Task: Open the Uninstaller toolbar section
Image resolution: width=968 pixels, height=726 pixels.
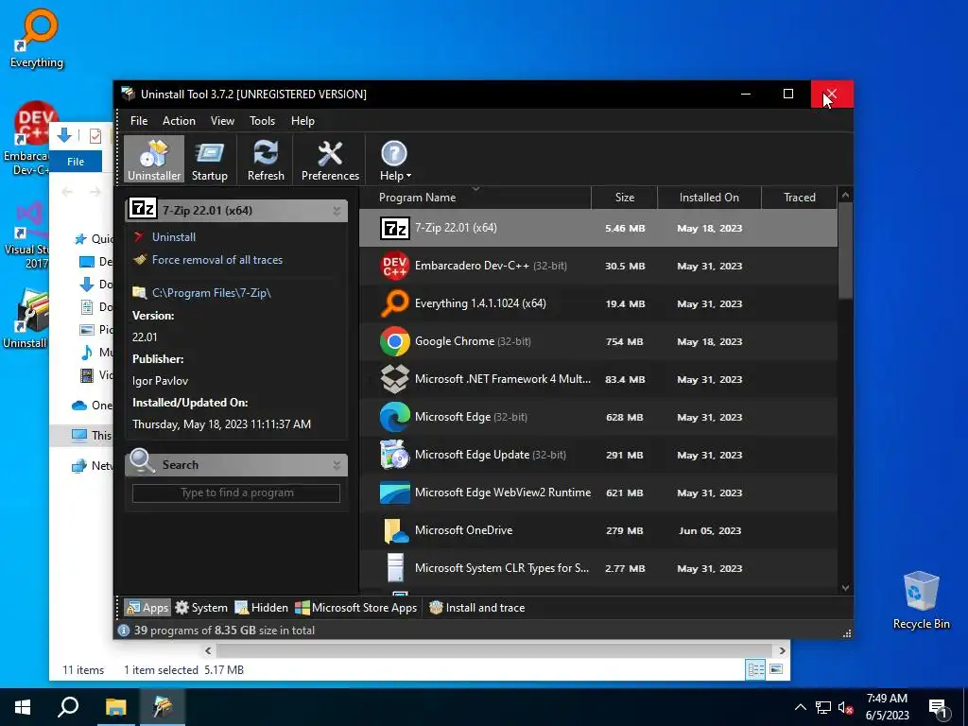Action: point(154,160)
